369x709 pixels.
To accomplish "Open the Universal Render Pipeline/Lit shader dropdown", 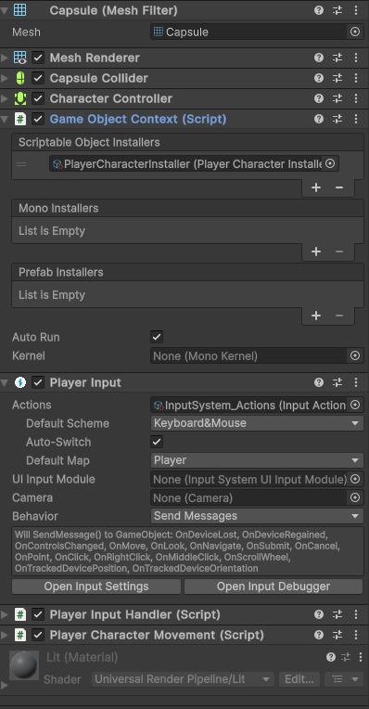I will click(x=183, y=679).
